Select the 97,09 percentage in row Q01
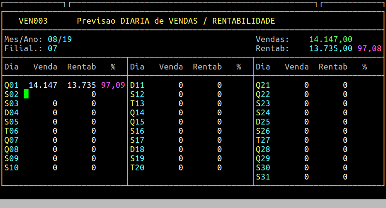This screenshot has width=386, height=208. [x=113, y=85]
